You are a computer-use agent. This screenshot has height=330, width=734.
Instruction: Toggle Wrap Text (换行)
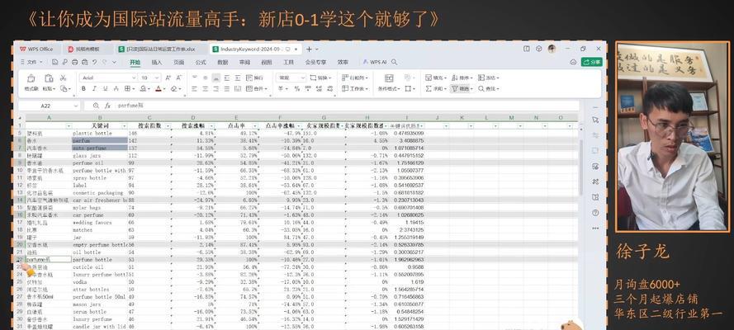[254, 78]
